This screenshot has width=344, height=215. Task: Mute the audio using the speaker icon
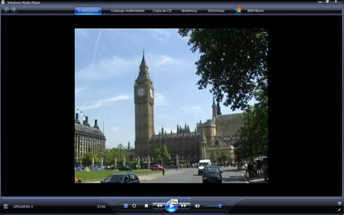[x=197, y=206]
